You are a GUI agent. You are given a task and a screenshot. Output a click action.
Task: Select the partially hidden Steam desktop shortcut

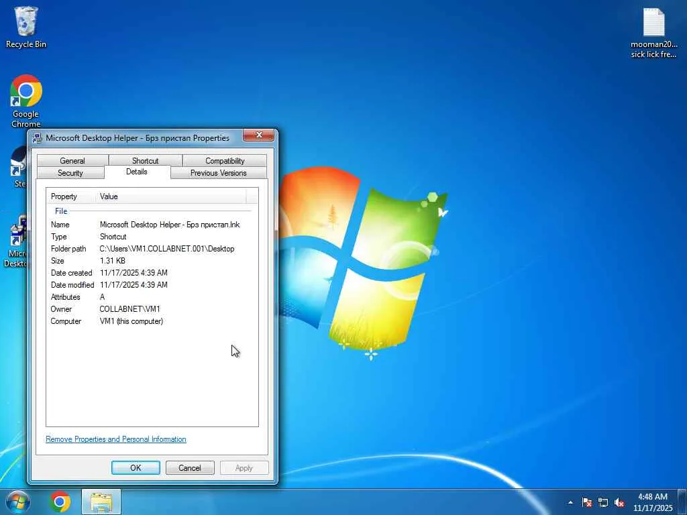click(x=18, y=167)
